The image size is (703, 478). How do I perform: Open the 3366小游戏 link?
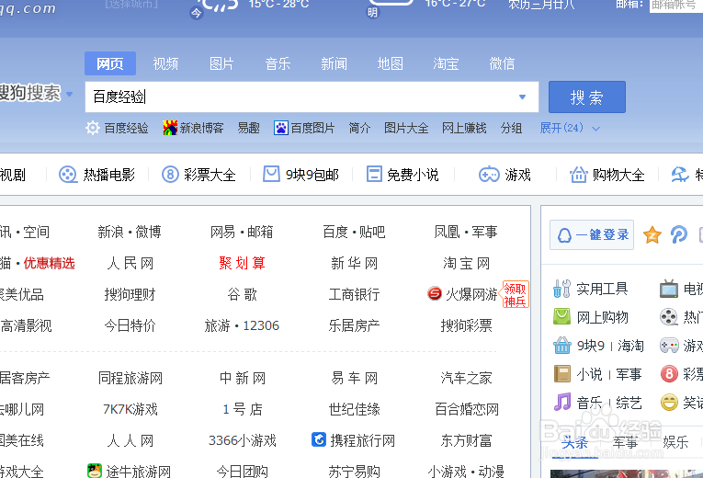click(242, 440)
